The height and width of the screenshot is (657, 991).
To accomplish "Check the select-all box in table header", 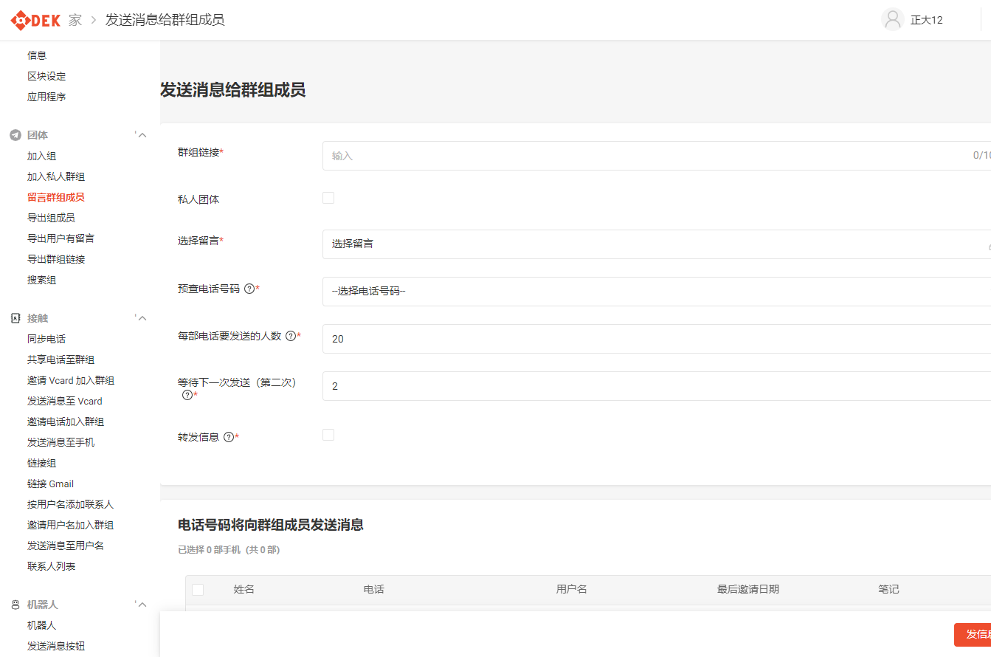I will (x=198, y=589).
